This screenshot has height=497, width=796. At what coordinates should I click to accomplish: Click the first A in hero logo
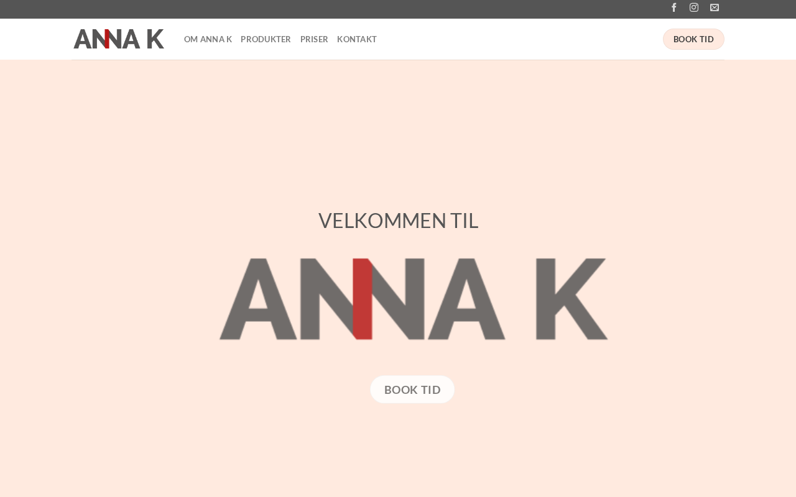[x=257, y=299]
